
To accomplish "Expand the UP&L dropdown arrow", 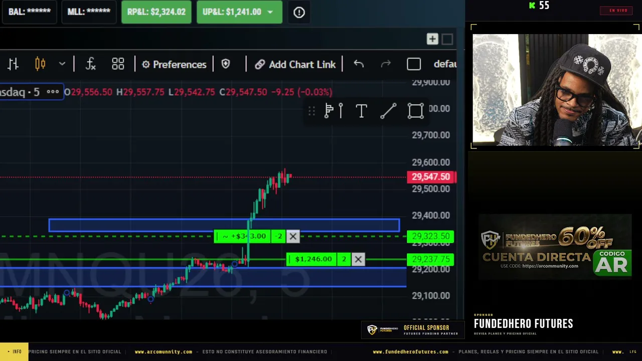I will (270, 12).
